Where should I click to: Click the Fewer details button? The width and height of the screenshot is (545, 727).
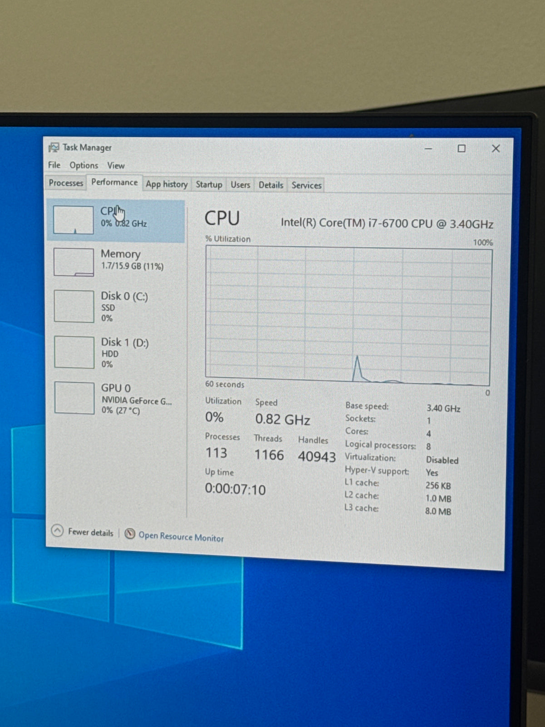pyautogui.click(x=82, y=531)
